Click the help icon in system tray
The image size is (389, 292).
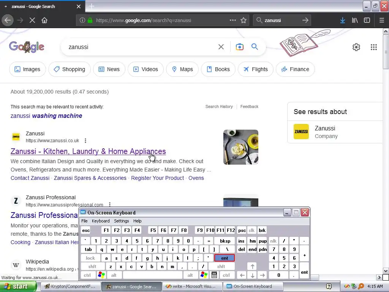coord(329,286)
